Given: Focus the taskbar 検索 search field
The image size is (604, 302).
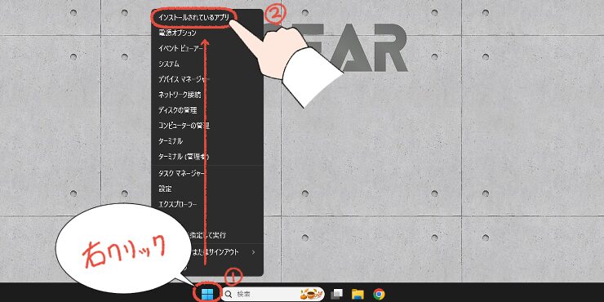Looking at the screenshot, I should (273, 295).
